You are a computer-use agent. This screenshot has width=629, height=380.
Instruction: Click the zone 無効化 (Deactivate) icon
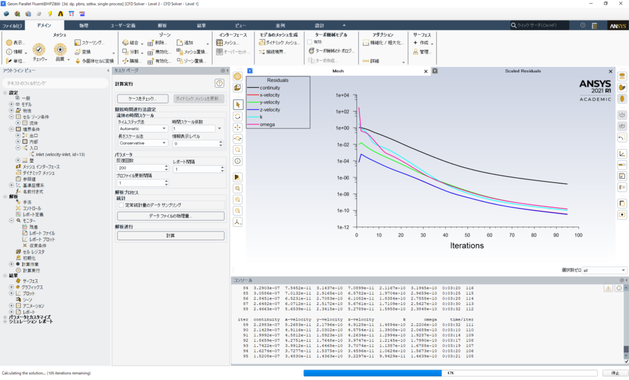pyautogui.click(x=150, y=52)
